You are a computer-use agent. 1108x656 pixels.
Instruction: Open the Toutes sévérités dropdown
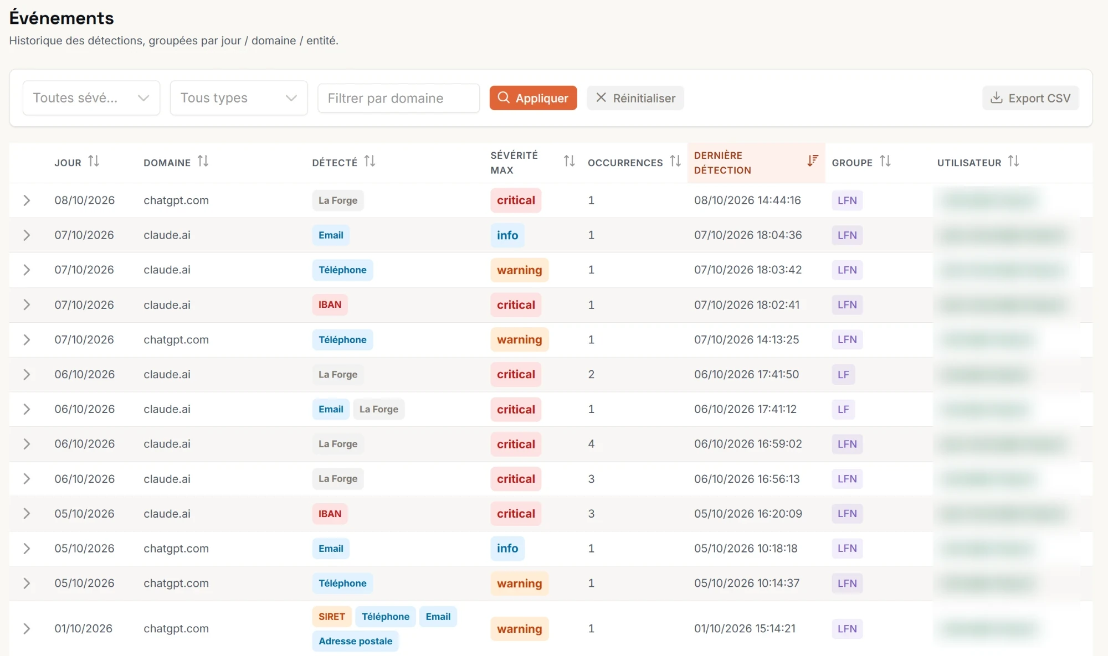(x=91, y=98)
